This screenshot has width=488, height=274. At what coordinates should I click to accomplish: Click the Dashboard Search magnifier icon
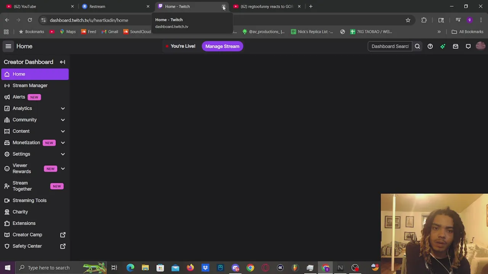pos(417,46)
